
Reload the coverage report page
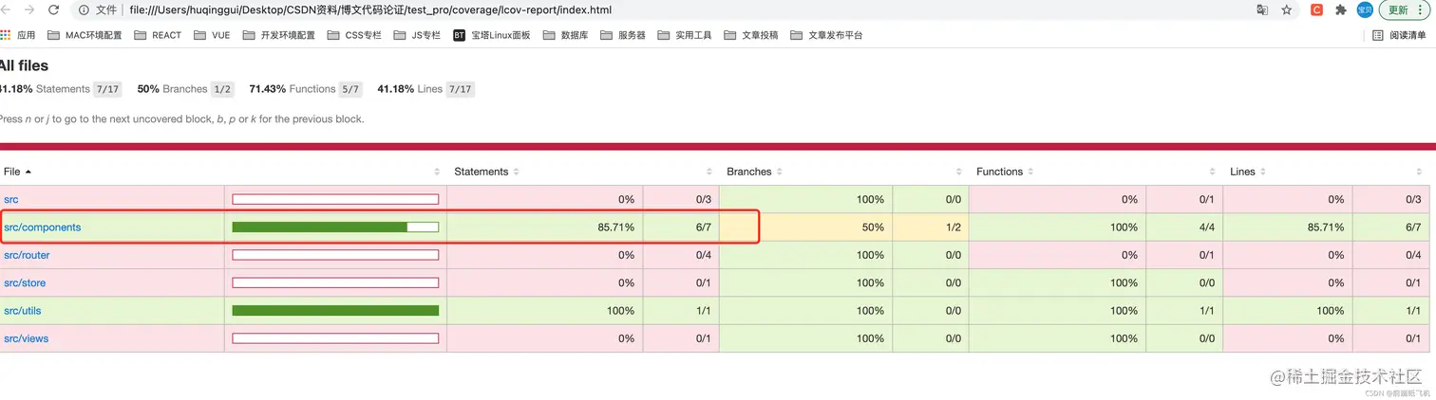coord(53,9)
